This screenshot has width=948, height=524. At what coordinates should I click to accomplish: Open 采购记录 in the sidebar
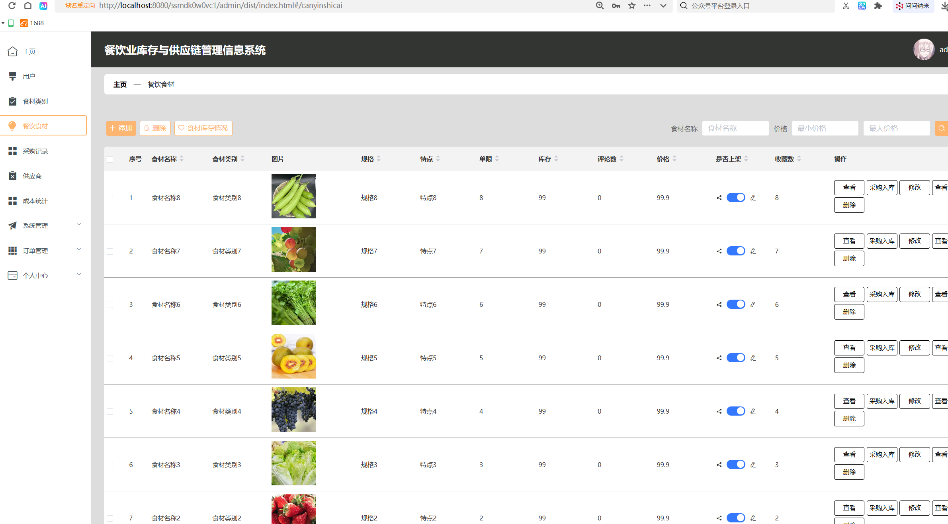tap(43, 151)
